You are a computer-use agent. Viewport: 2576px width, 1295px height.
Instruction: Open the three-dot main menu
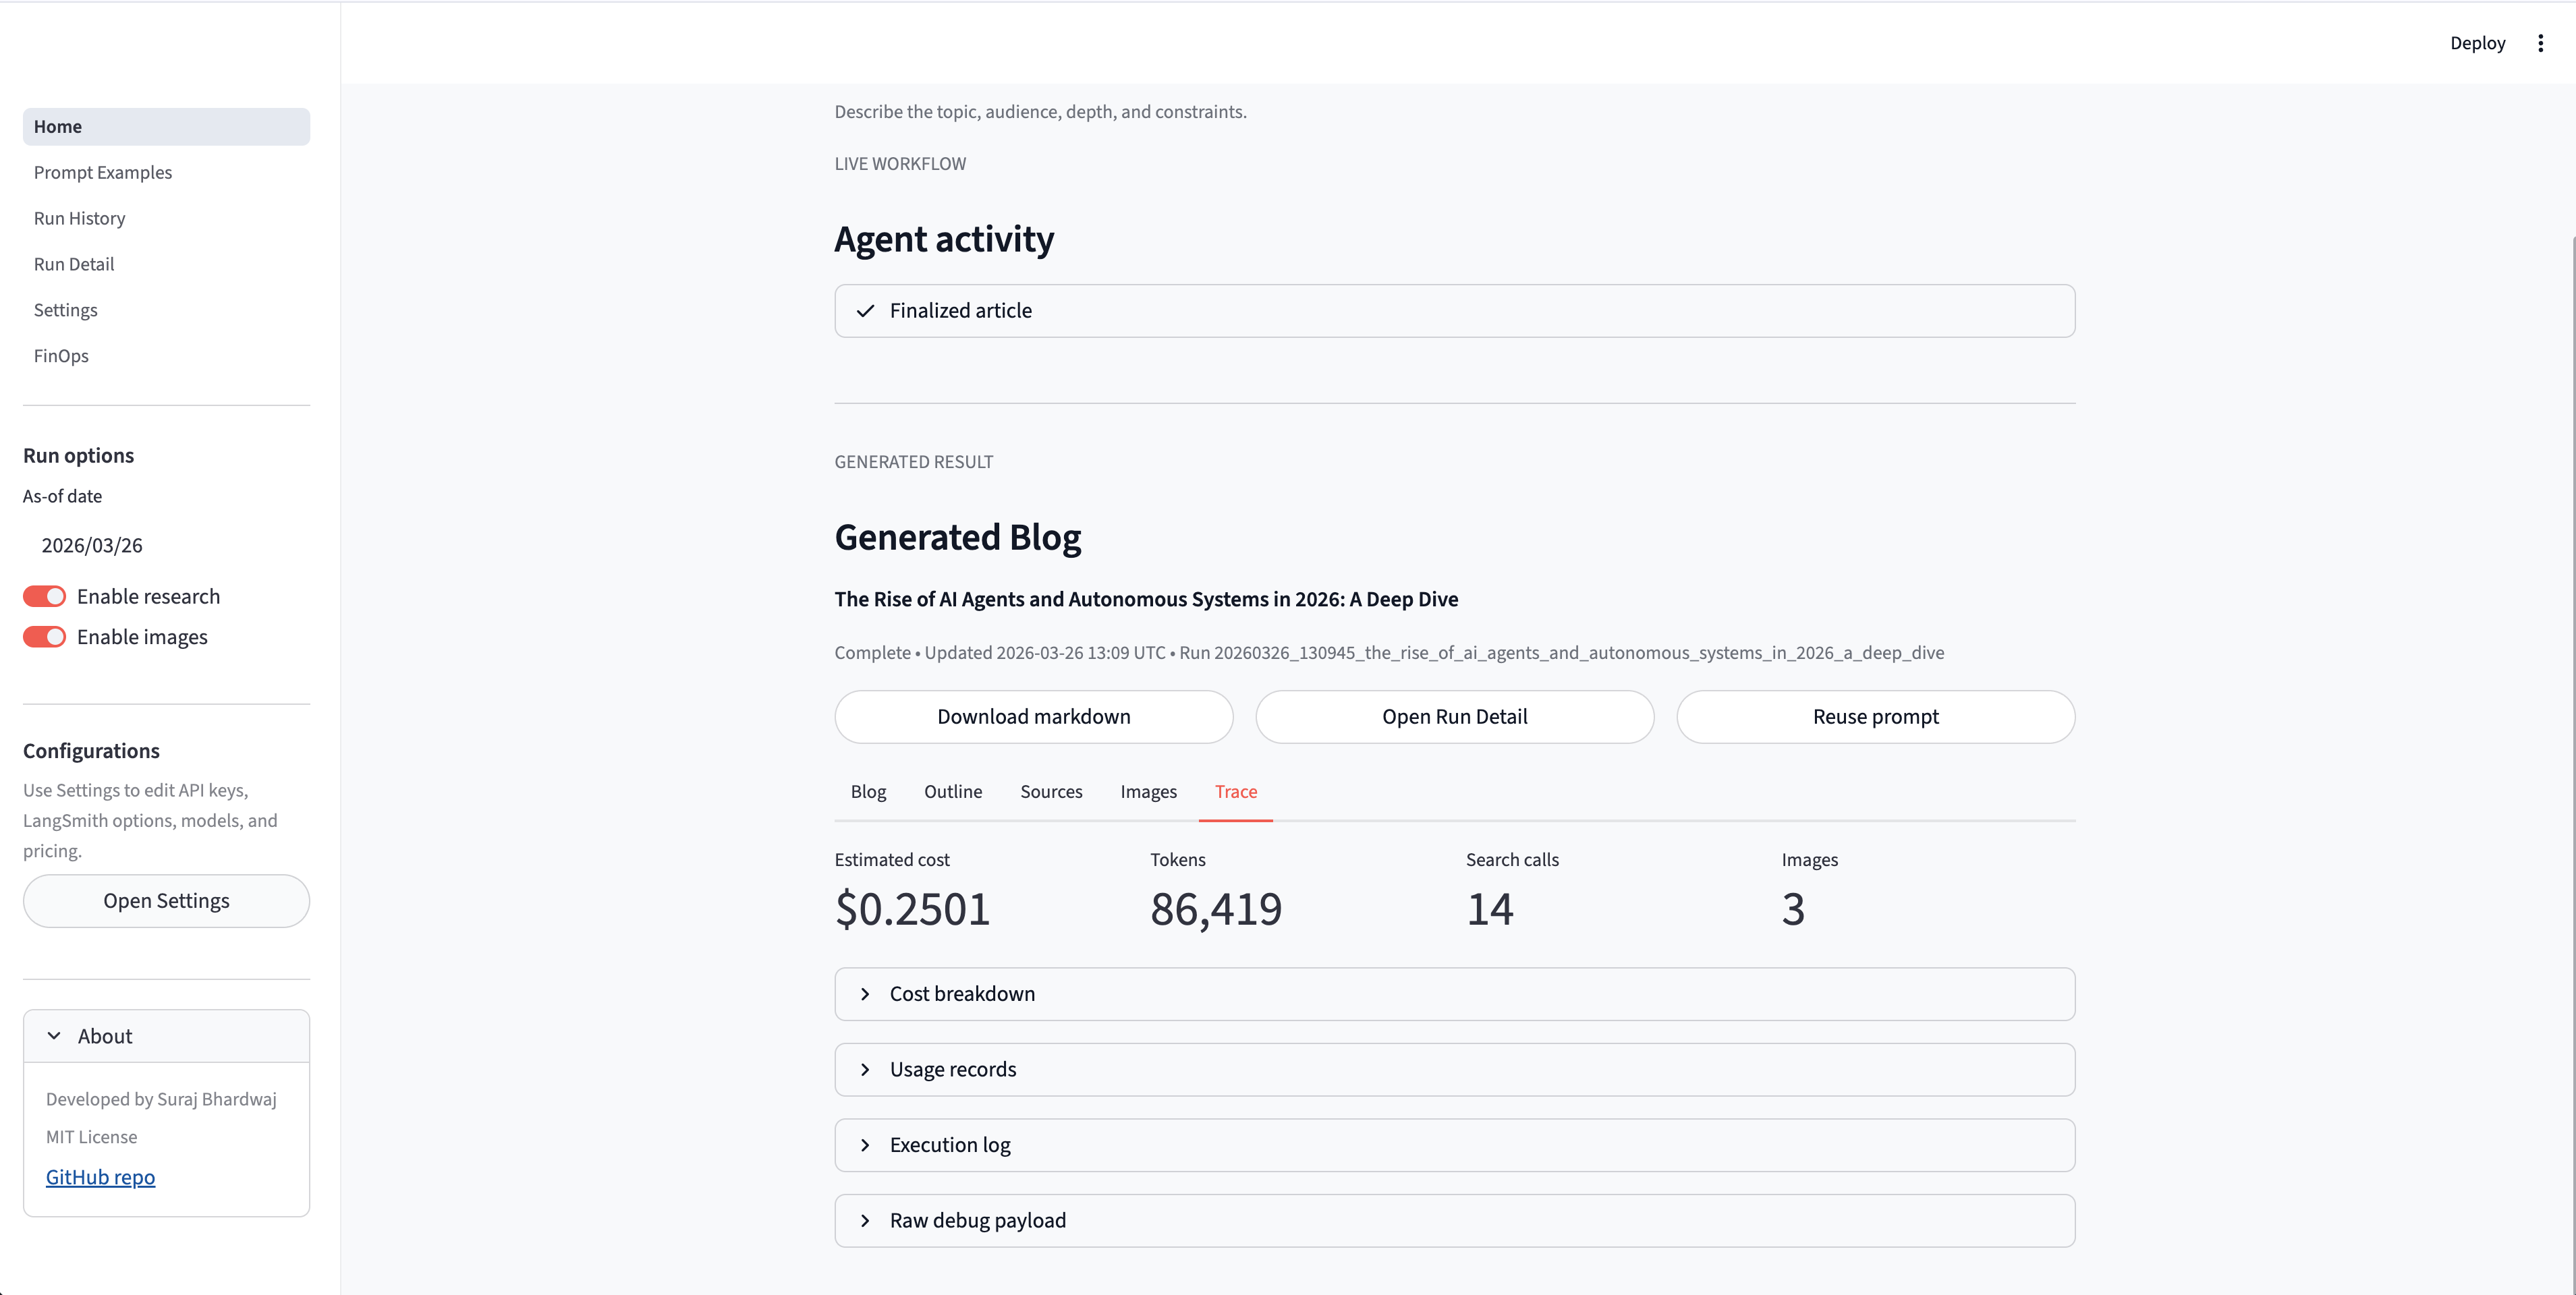click(x=2540, y=43)
